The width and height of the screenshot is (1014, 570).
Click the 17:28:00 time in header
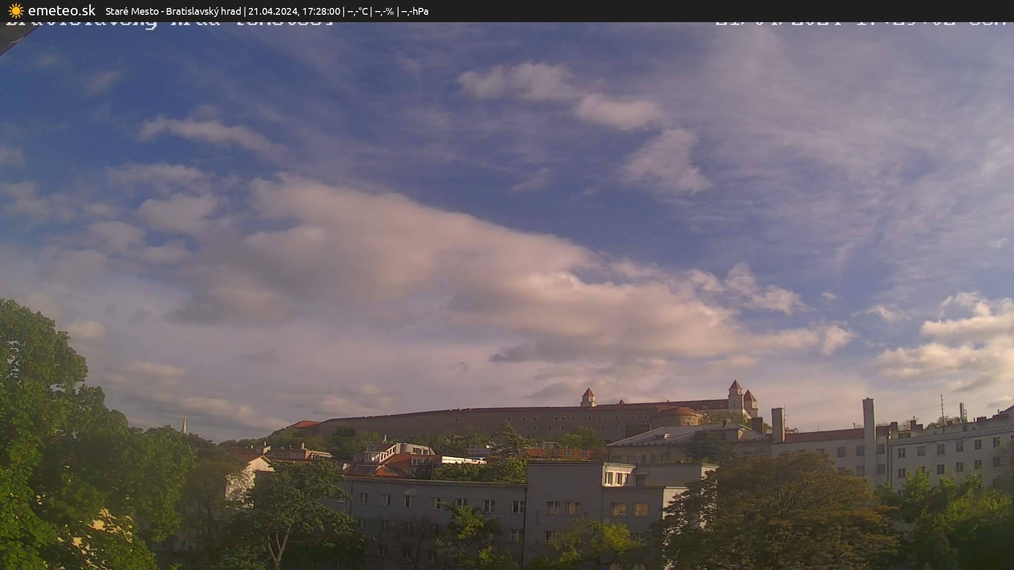pos(321,11)
